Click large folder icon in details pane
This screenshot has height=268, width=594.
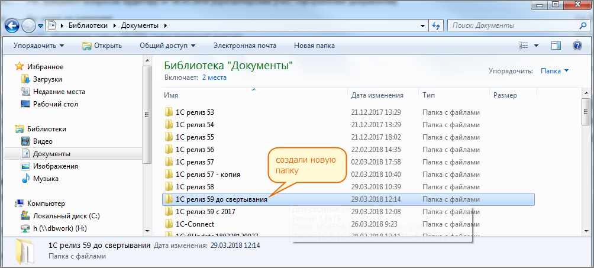pos(24,251)
